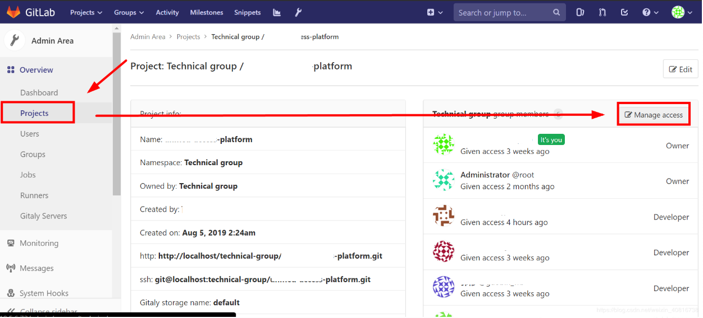Open Projects in the sidebar
The image size is (703, 318).
[x=34, y=113]
